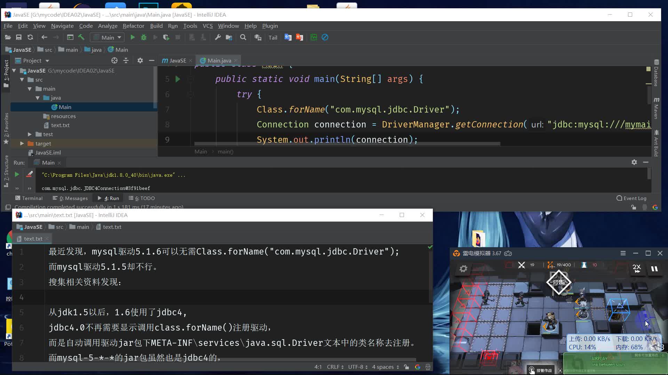This screenshot has width=668, height=375.
Task: Close the Main.java editor tab
Action: [x=236, y=60]
